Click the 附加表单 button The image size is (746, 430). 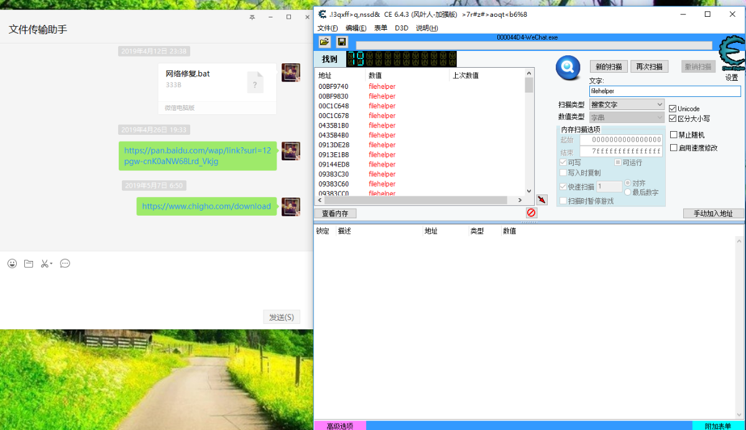point(718,426)
